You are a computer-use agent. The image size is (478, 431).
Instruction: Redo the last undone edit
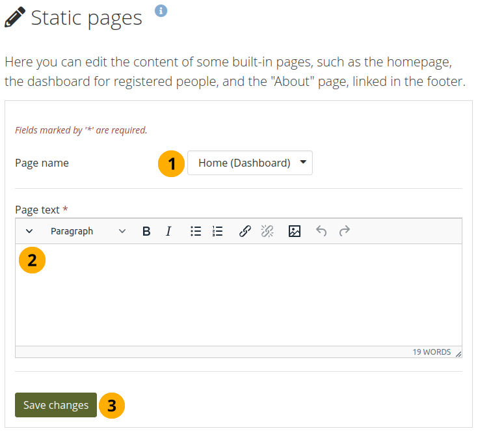(x=345, y=231)
